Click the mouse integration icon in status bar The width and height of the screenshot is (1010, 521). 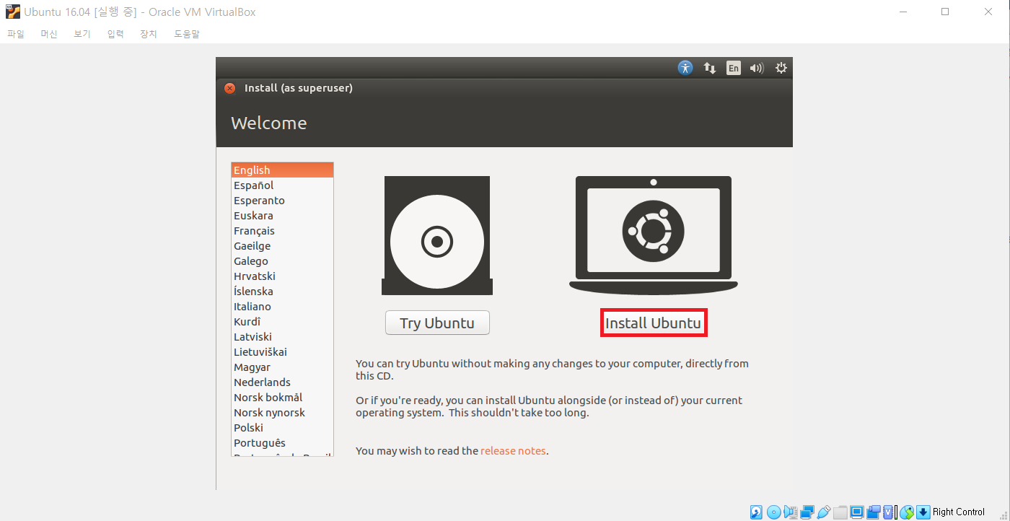point(907,512)
